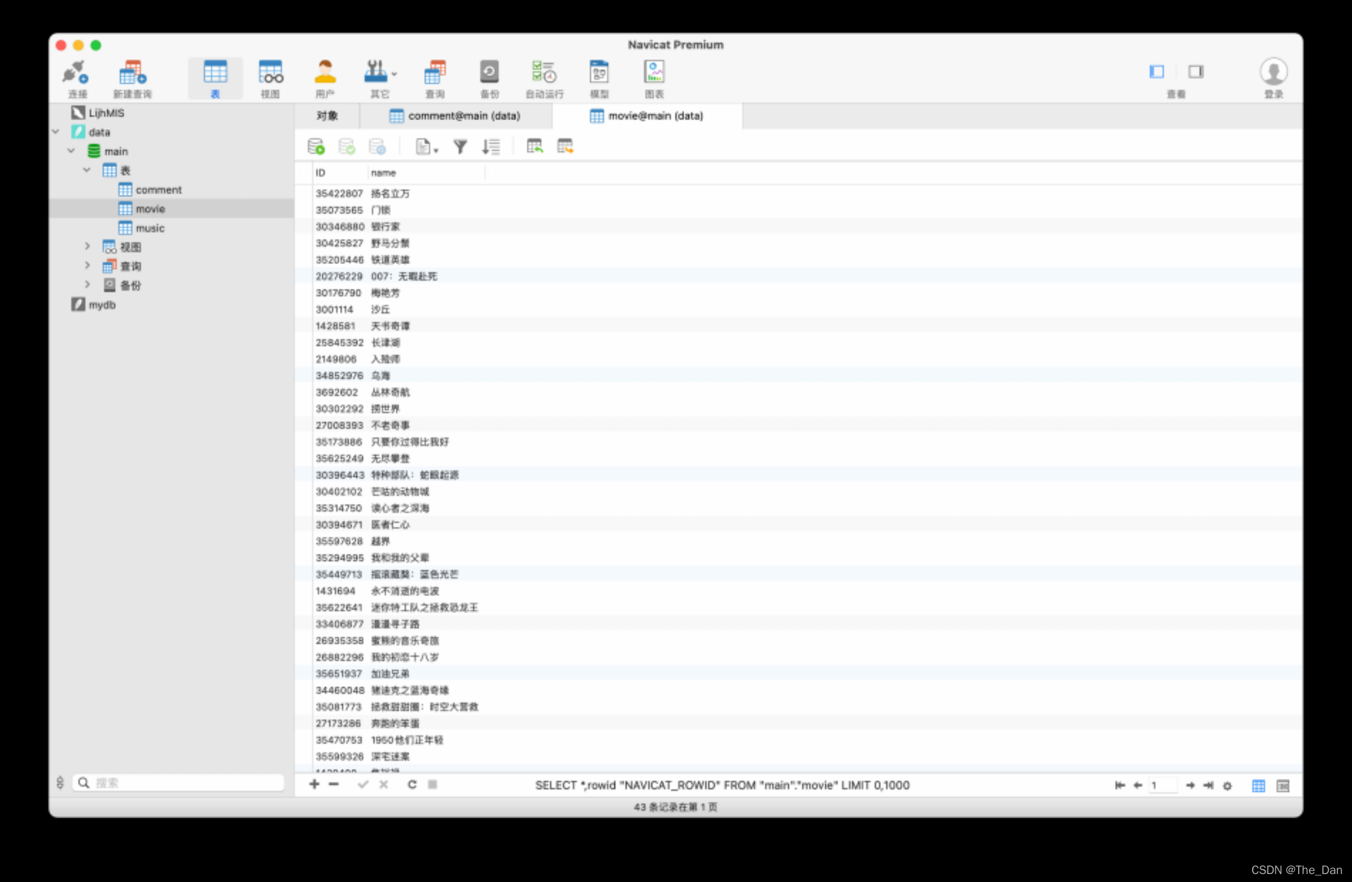The width and height of the screenshot is (1352, 882).
Task: Expand the views (视图) folder
Action: [x=87, y=246]
